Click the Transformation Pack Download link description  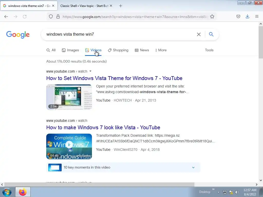pyautogui.click(x=155, y=138)
